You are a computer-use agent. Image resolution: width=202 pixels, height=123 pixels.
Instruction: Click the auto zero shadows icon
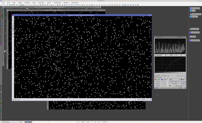pos(181,82)
